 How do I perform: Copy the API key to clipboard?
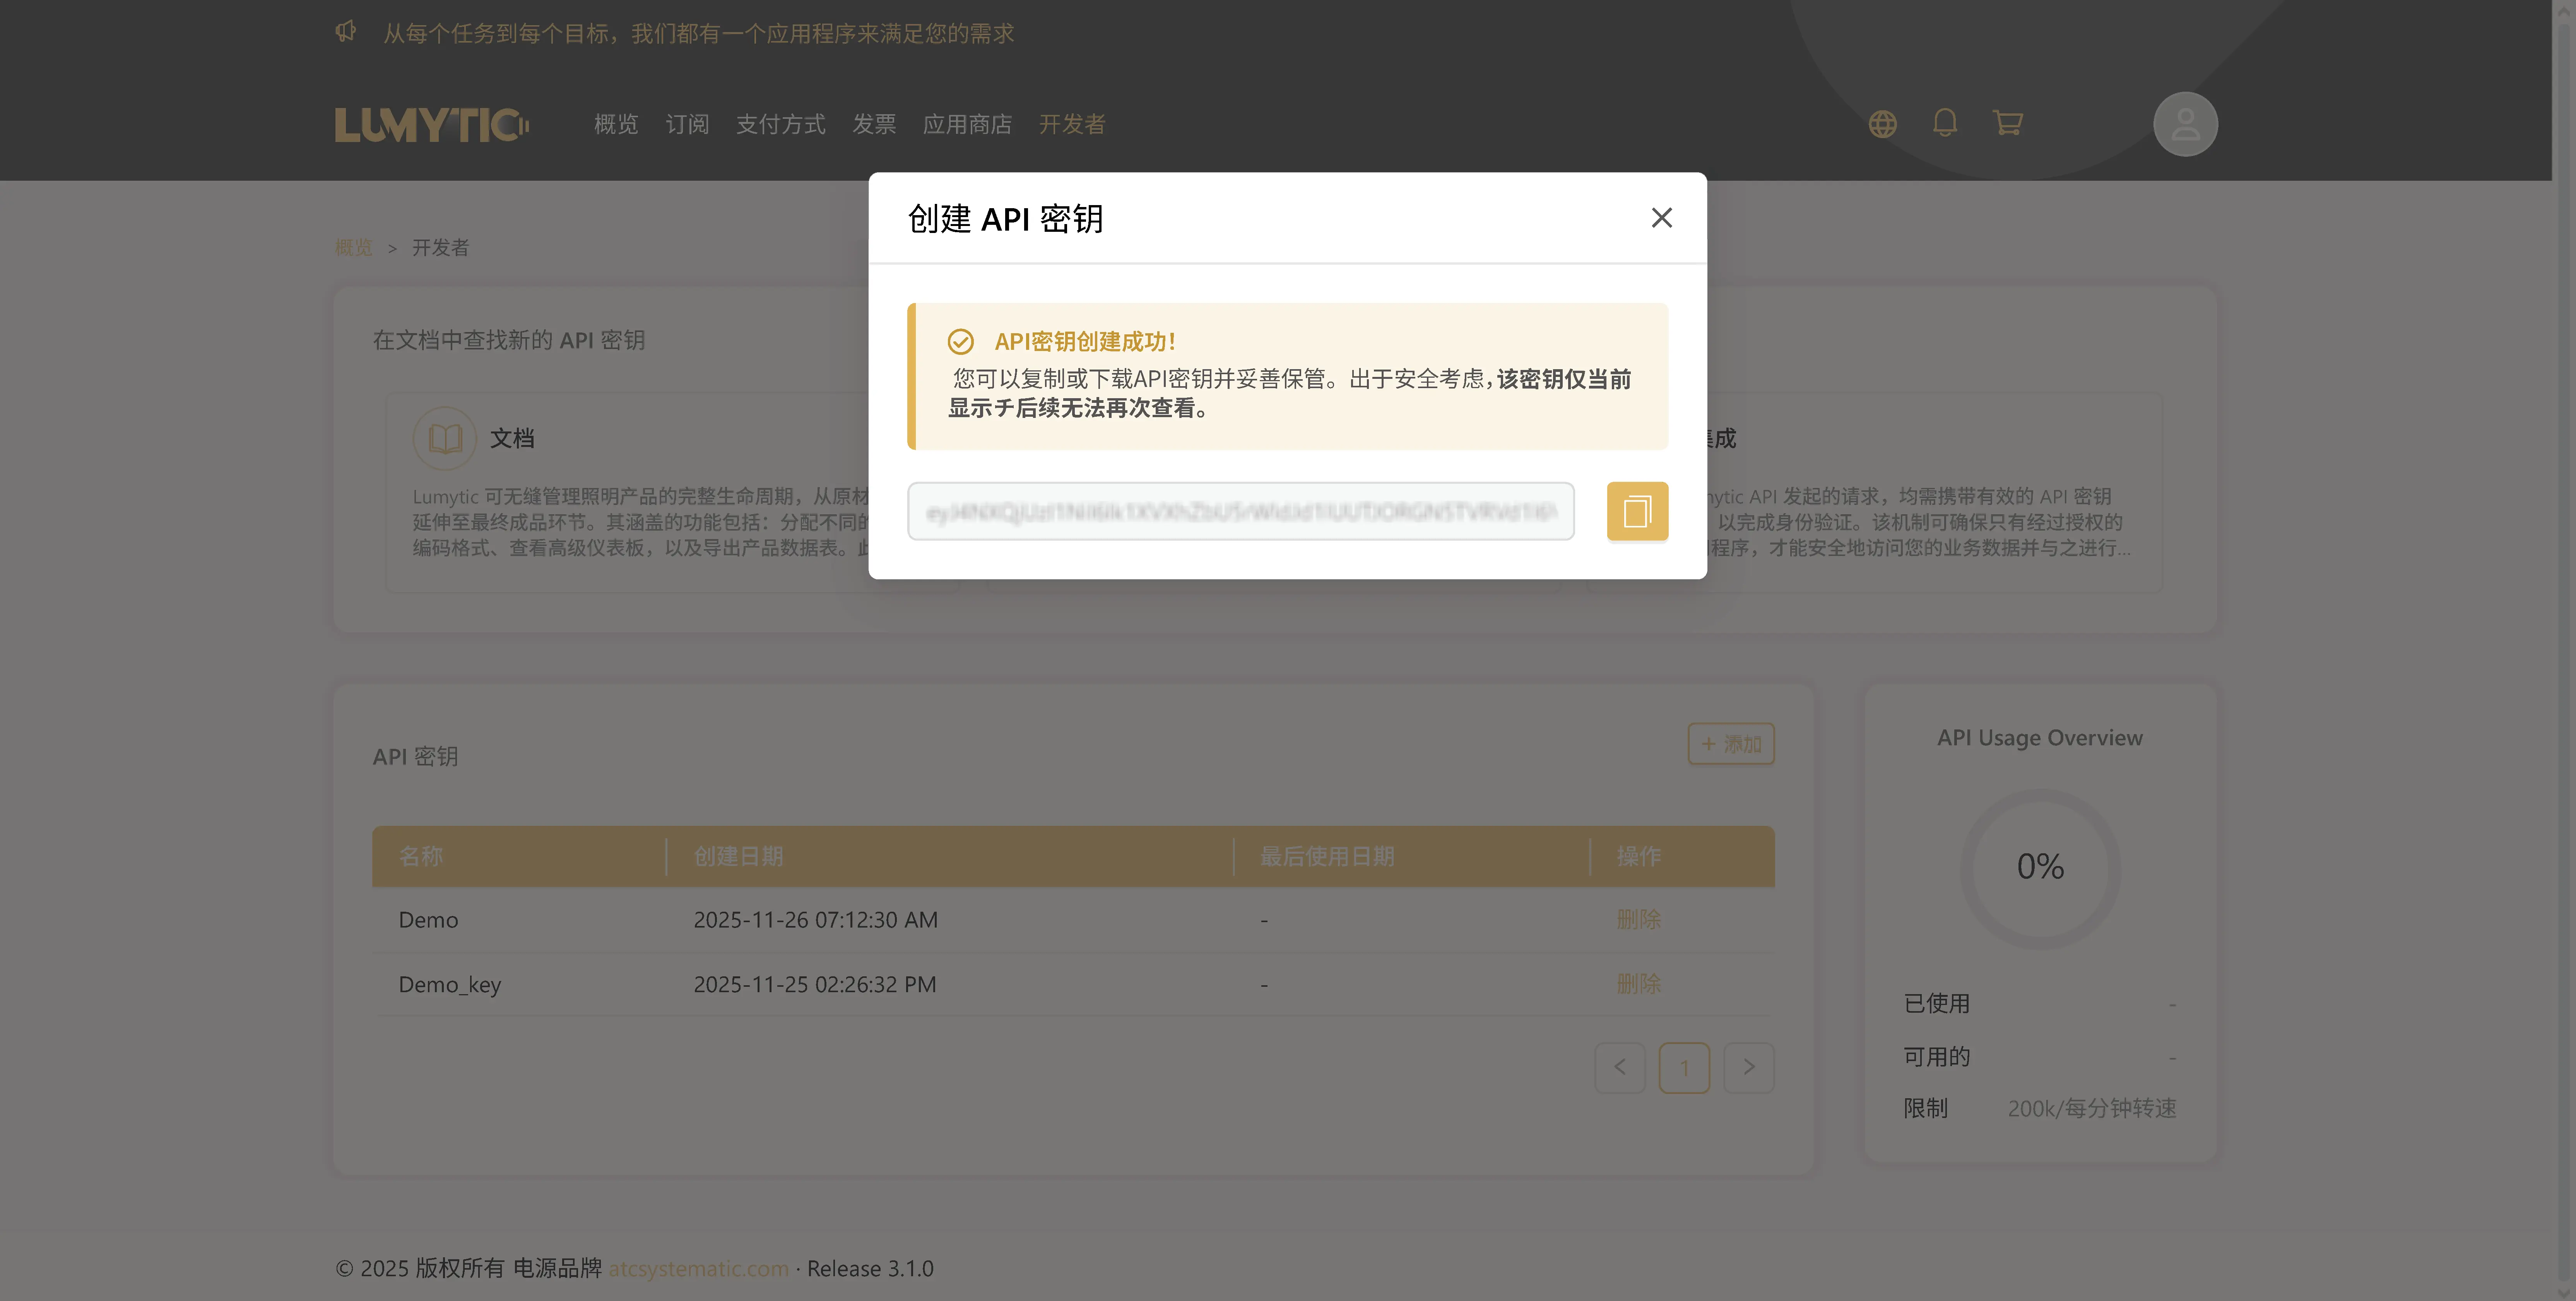click(x=1637, y=511)
